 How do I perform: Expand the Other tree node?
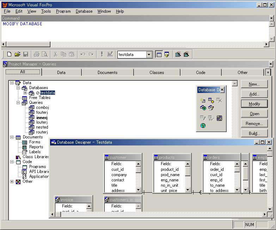click(x=12, y=181)
